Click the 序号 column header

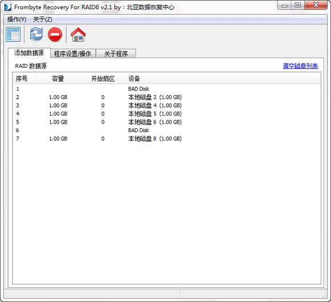point(24,79)
